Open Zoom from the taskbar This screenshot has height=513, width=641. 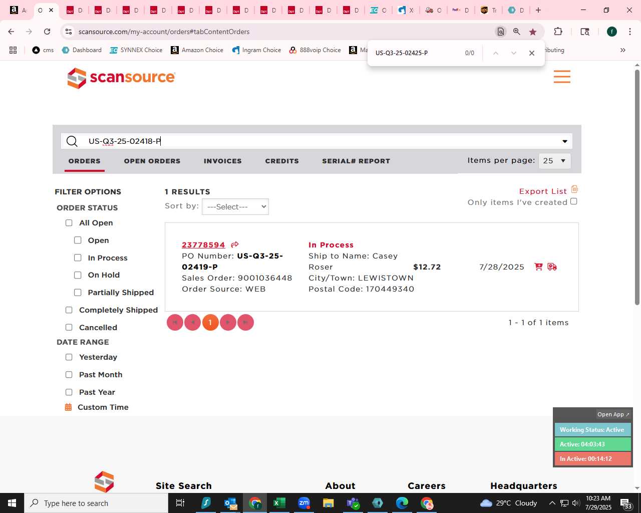[304, 503]
